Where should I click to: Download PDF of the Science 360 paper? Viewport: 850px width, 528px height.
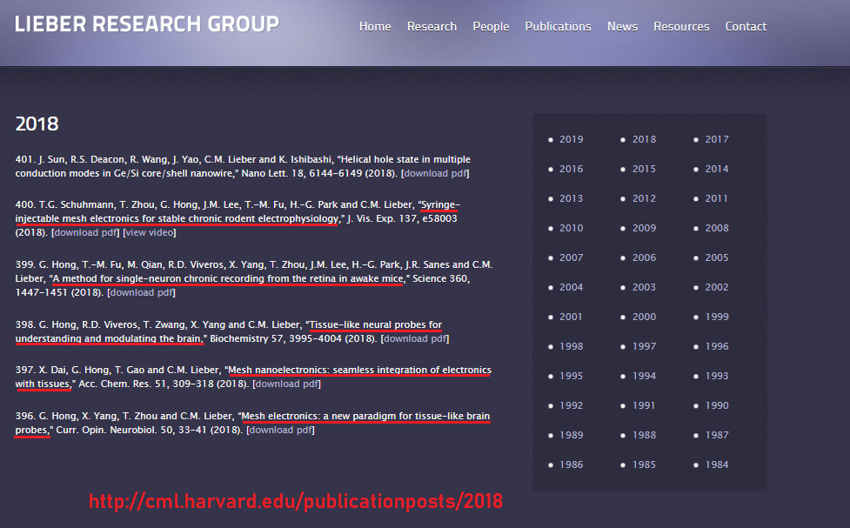pos(143,292)
